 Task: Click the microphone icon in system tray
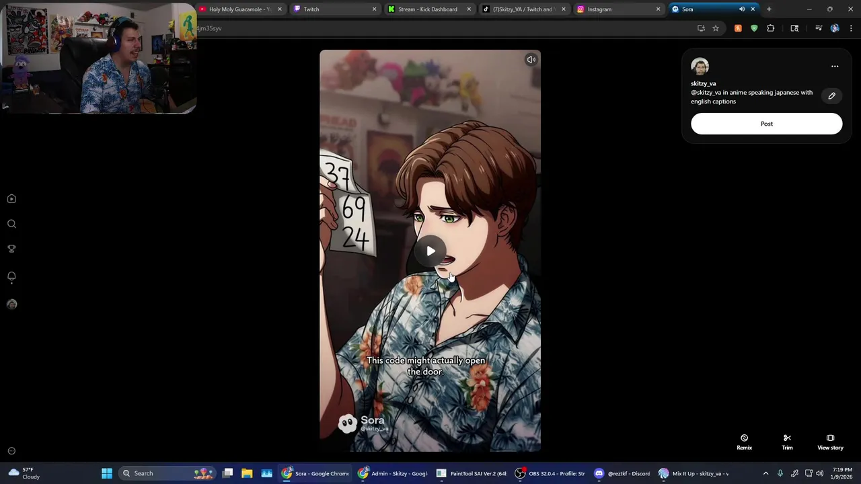[x=780, y=473]
